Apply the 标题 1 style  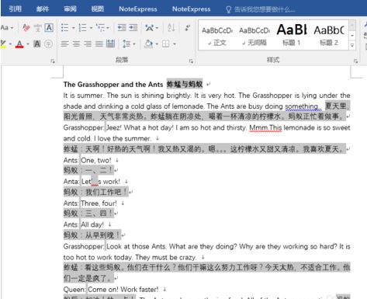click(292, 36)
